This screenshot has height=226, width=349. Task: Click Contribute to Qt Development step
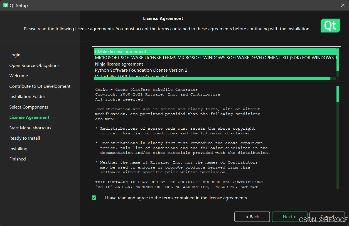pyautogui.click(x=40, y=86)
